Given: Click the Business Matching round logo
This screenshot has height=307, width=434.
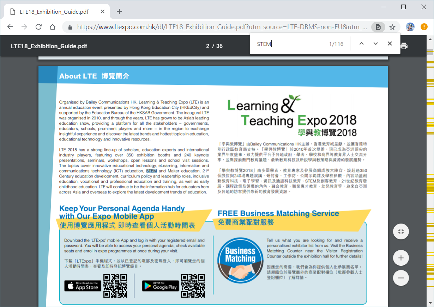Looking at the screenshot, I should (x=240, y=261).
